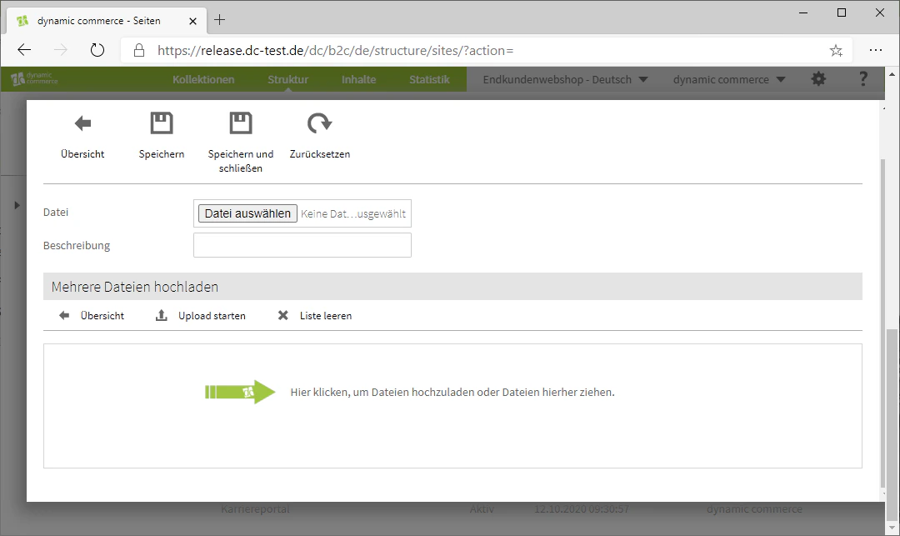Add page to favorites with star icon

(836, 51)
